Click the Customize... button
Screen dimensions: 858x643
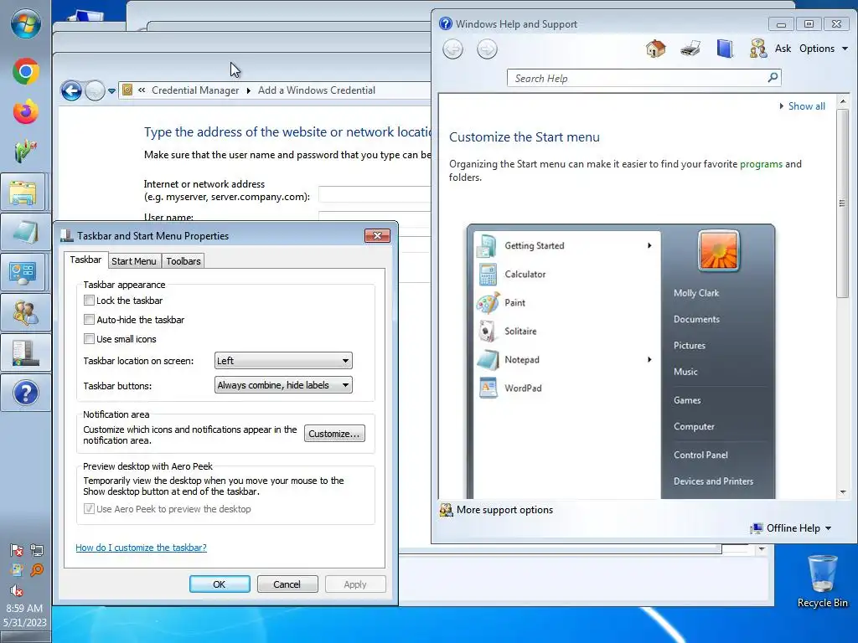tap(334, 434)
